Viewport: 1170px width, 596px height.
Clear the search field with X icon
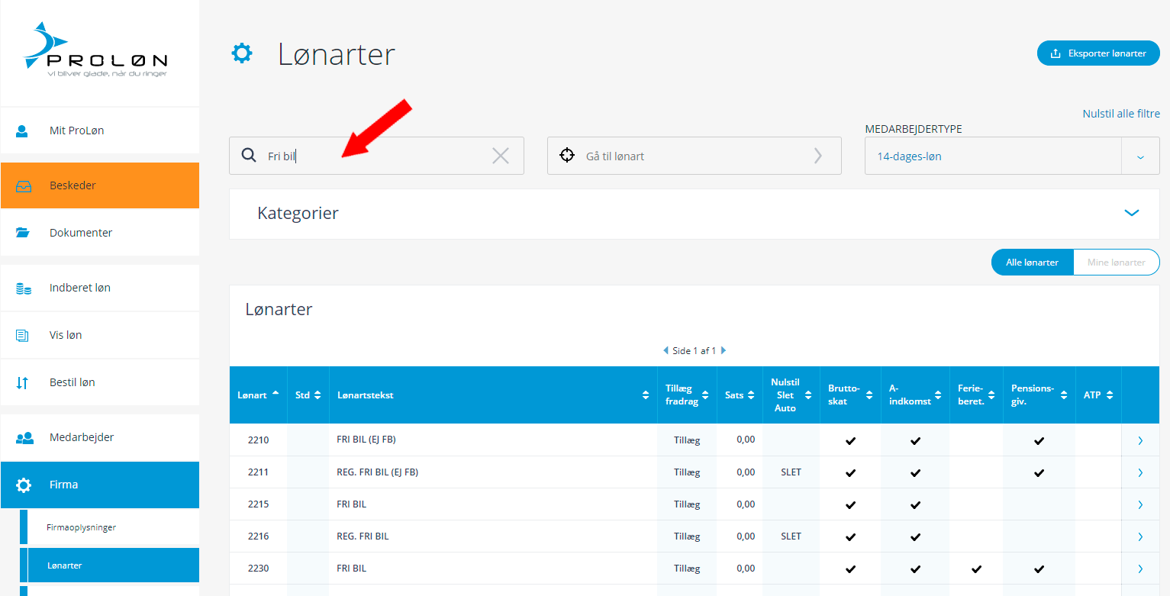[x=500, y=156]
